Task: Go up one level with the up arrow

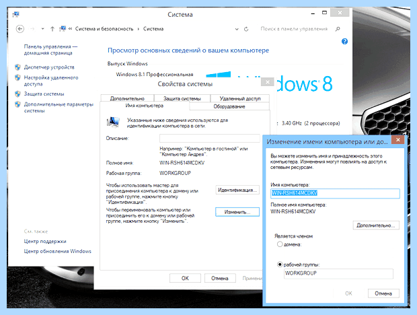Action: click(52, 29)
